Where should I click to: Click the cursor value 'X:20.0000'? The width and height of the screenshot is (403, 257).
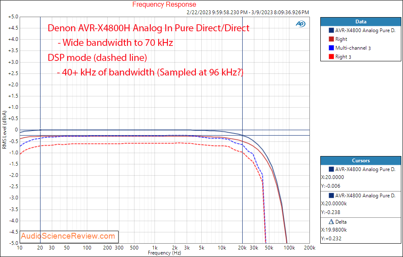coord(332,177)
